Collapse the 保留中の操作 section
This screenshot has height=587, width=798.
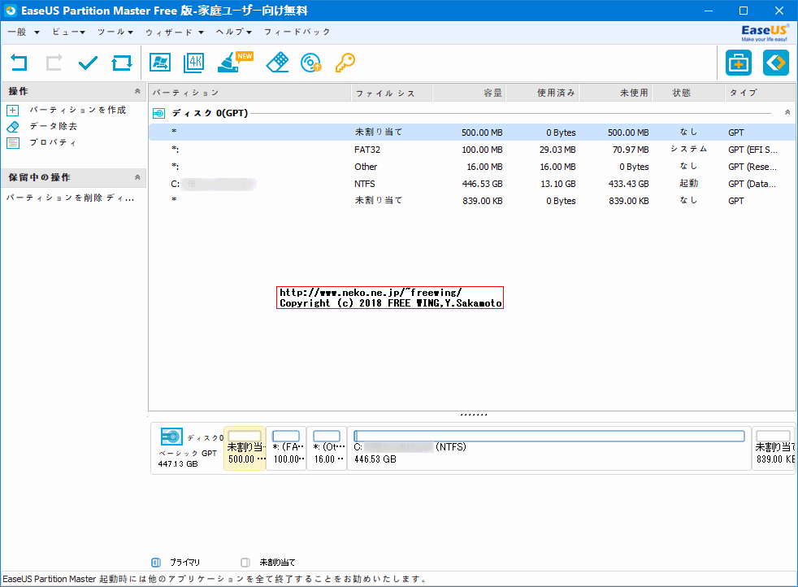click(137, 176)
